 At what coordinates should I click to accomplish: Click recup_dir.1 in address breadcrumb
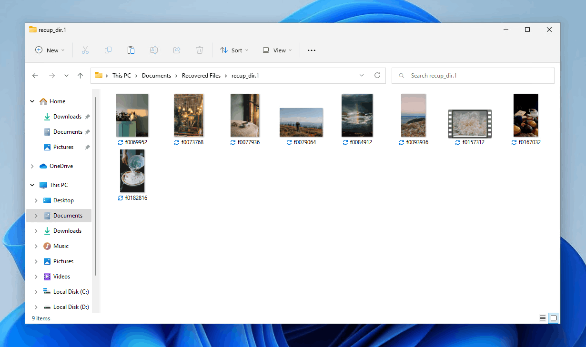point(245,76)
